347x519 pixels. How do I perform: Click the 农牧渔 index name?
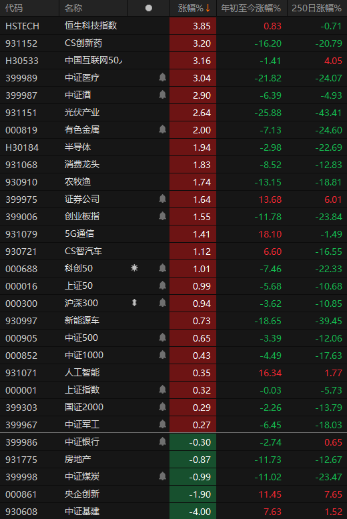coord(77,181)
